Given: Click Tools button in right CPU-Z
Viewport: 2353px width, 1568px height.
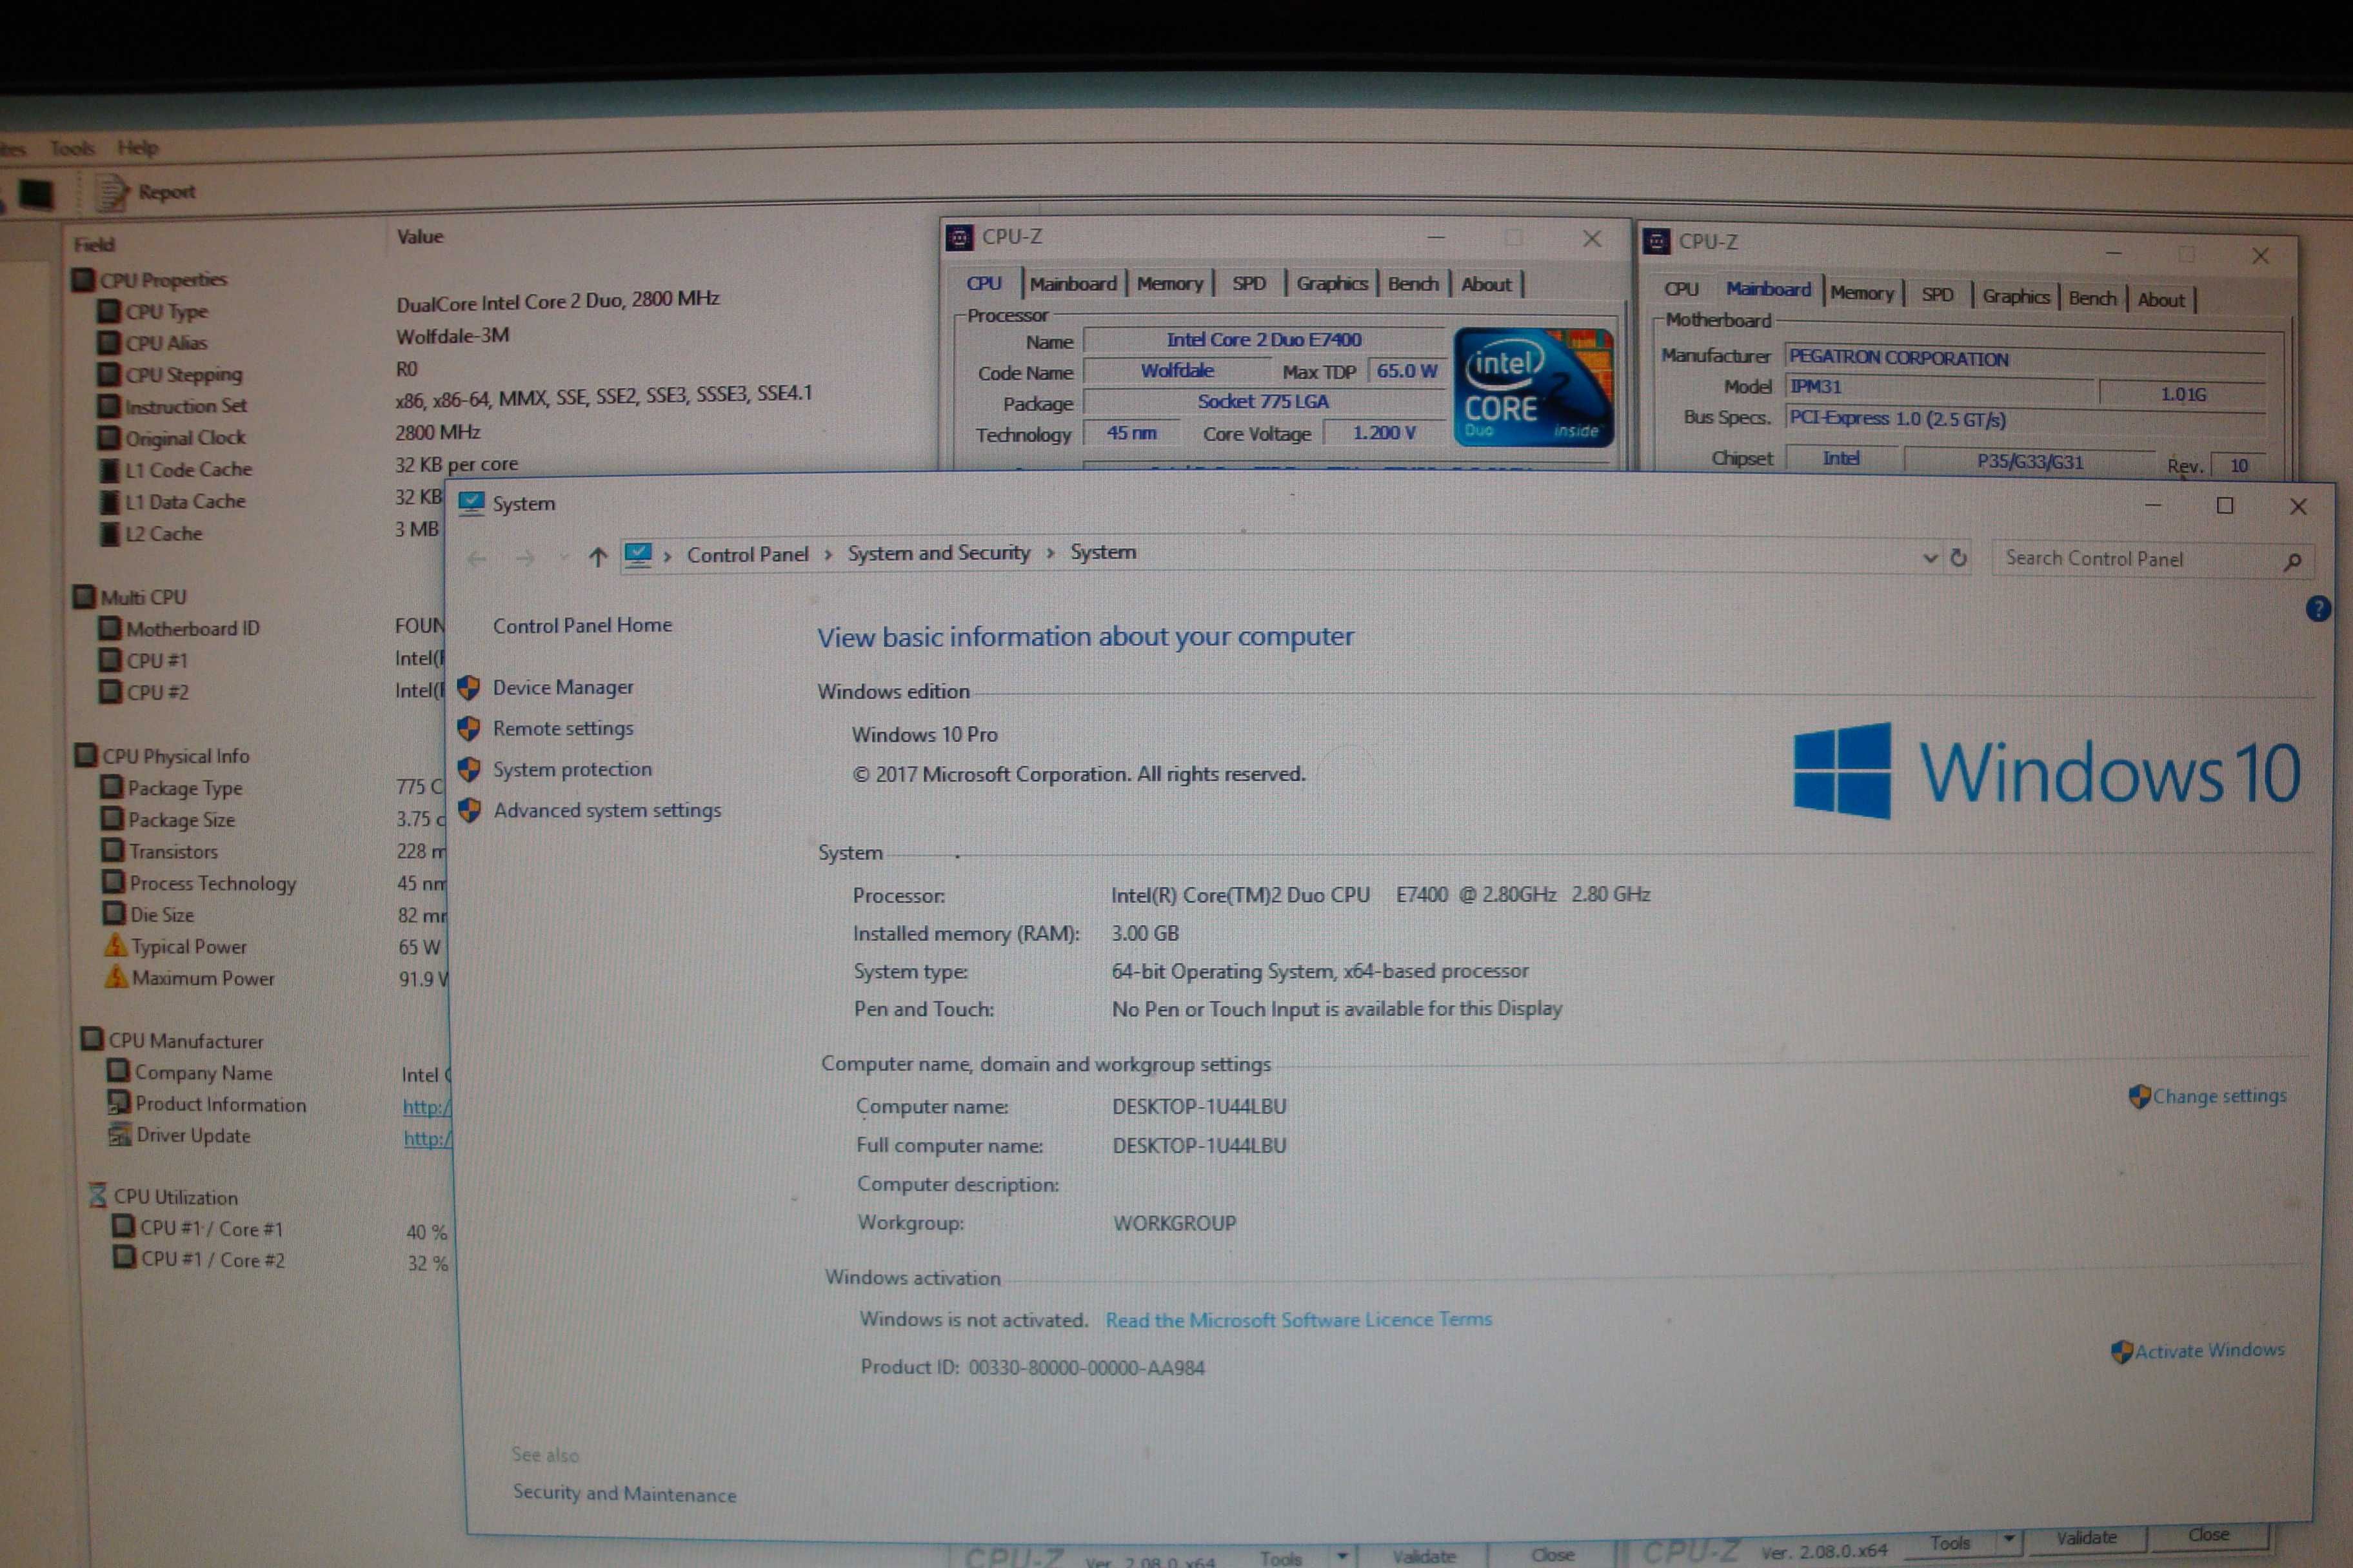Looking at the screenshot, I should coord(1950,1543).
